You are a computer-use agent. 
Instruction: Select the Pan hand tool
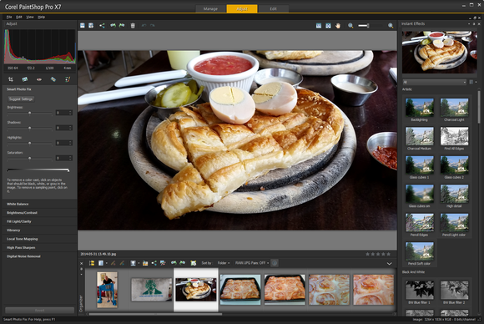point(338,26)
